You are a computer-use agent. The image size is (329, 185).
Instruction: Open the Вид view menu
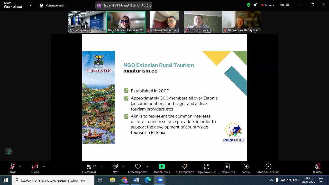(x=284, y=5)
